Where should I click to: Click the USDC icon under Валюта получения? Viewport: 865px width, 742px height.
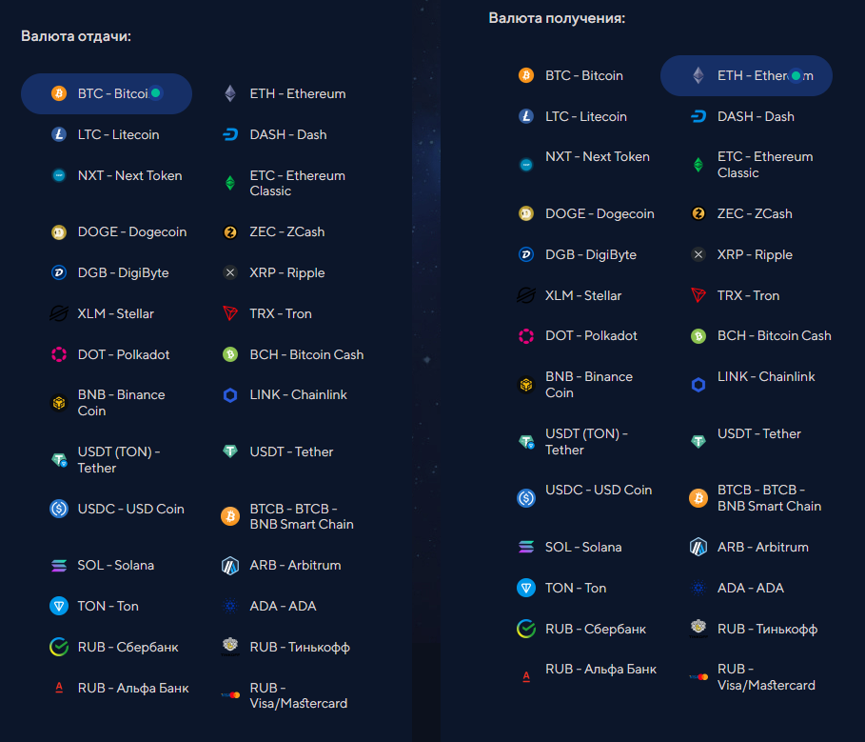point(526,498)
